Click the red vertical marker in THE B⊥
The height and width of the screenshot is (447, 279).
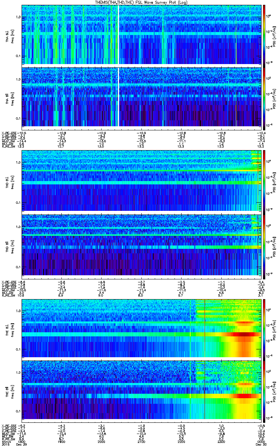tap(205, 328)
